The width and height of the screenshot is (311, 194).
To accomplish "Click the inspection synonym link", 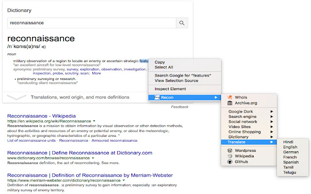I will tap(42, 73).
